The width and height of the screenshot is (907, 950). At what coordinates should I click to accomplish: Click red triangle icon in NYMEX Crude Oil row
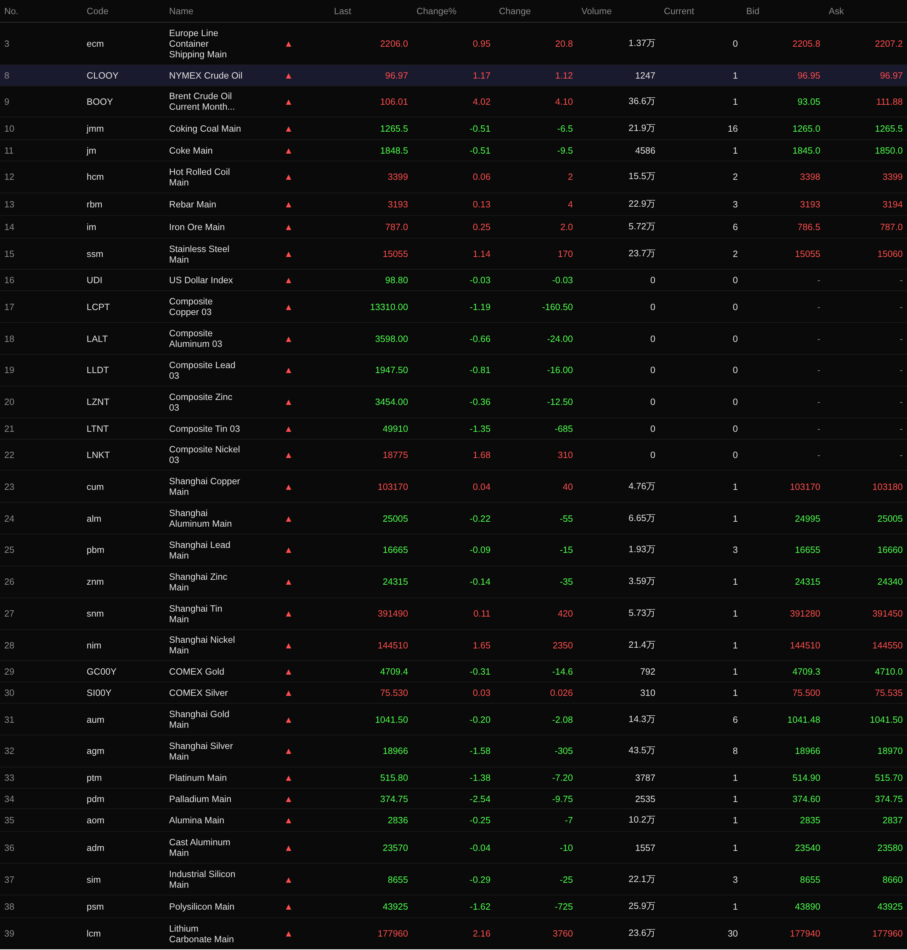pyautogui.click(x=288, y=76)
